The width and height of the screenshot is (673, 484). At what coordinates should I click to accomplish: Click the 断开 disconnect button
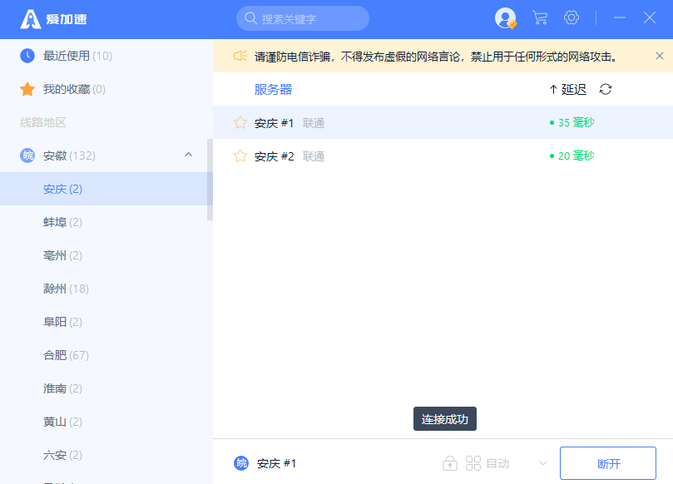(x=608, y=463)
